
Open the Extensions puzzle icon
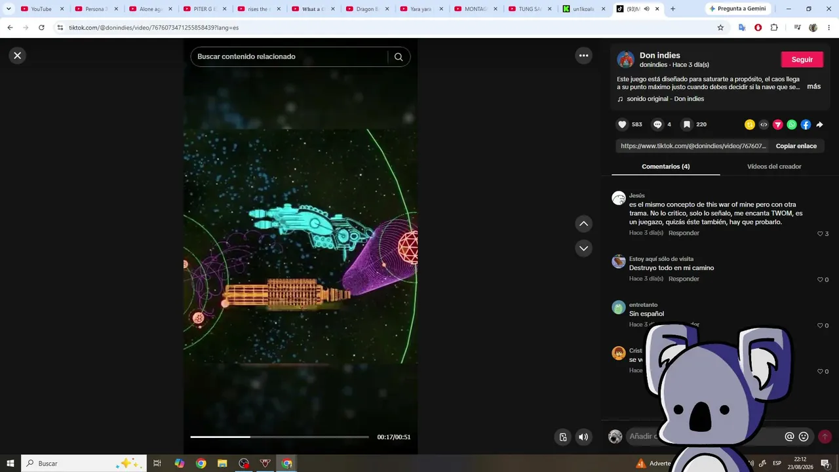(x=774, y=28)
